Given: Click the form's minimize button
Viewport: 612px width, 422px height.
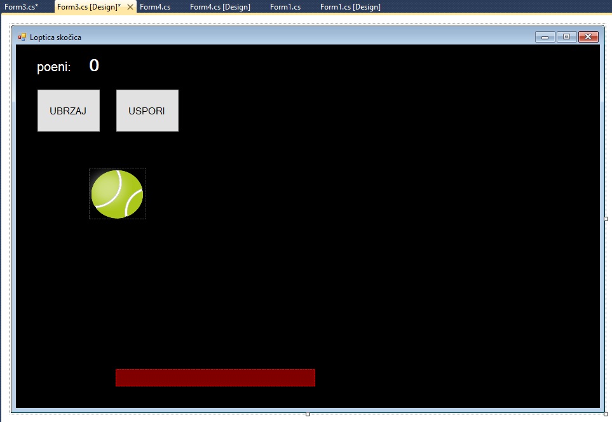Looking at the screenshot, I should point(545,37).
